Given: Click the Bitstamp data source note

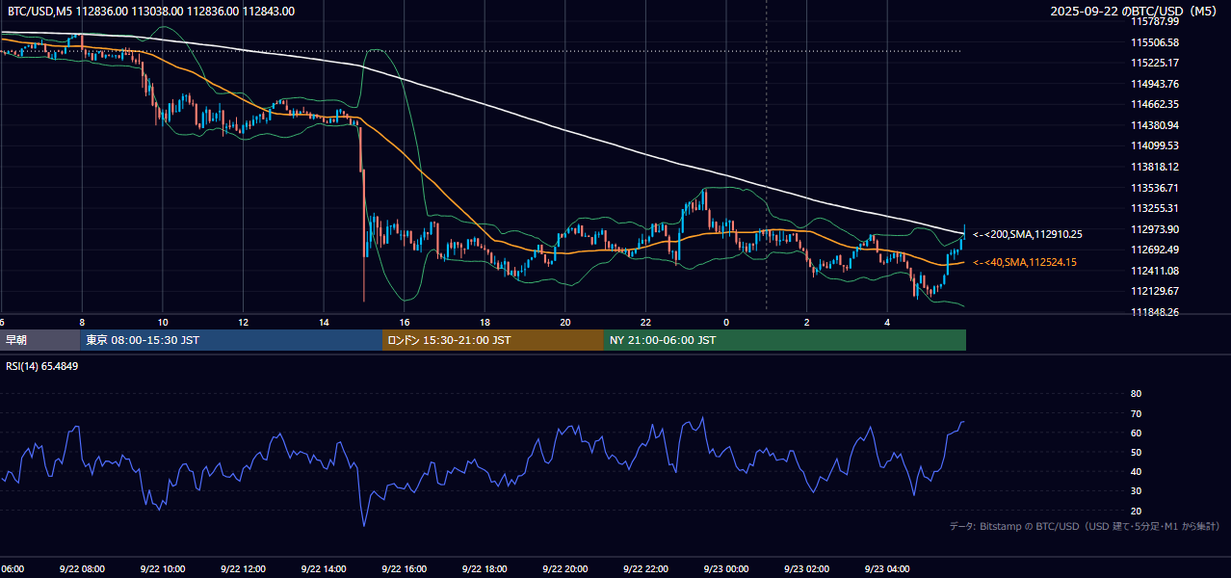Looking at the screenshot, I should click(1085, 526).
